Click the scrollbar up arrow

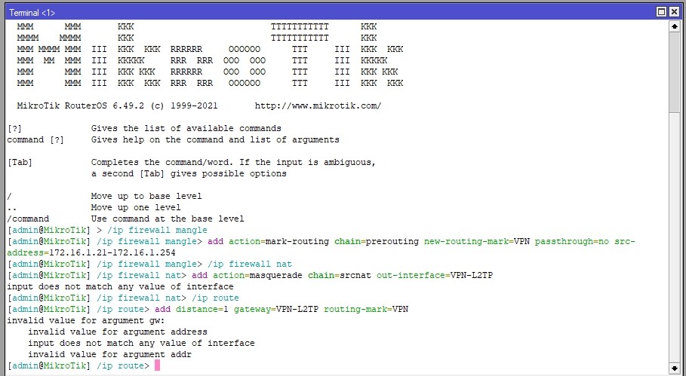[674, 26]
